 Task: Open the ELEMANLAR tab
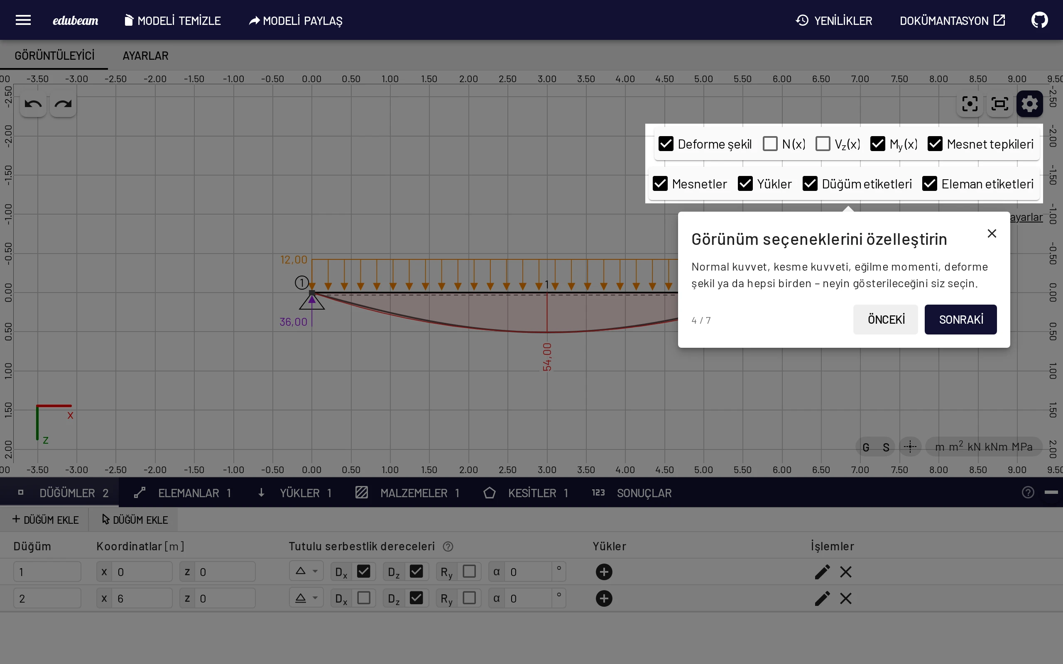183,493
